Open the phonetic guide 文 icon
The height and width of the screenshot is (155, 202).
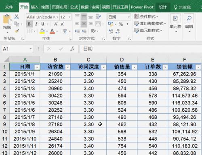pyautogui.click(x=65, y=31)
